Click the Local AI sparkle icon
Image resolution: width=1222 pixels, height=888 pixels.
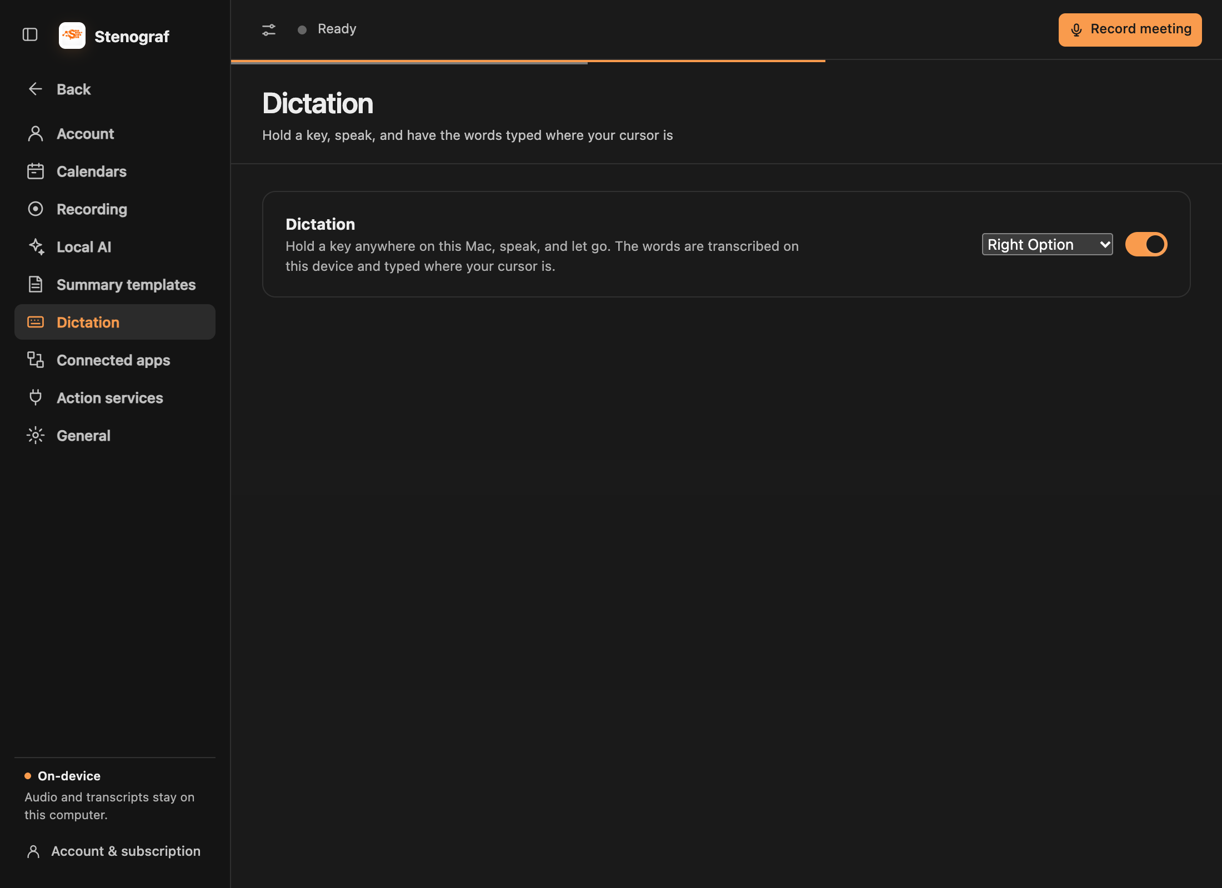tap(36, 246)
